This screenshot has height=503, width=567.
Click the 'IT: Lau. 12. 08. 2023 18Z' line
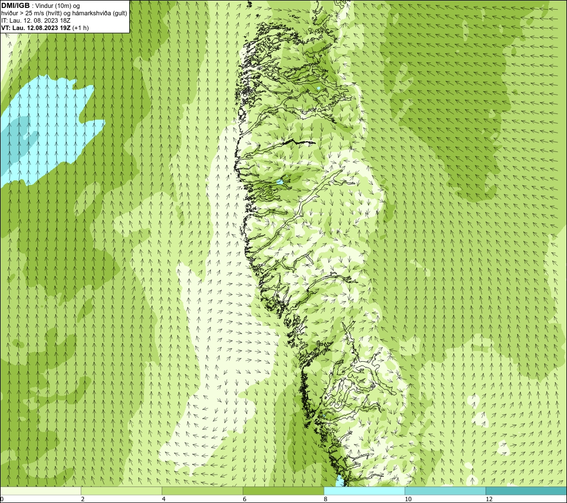[35, 20]
